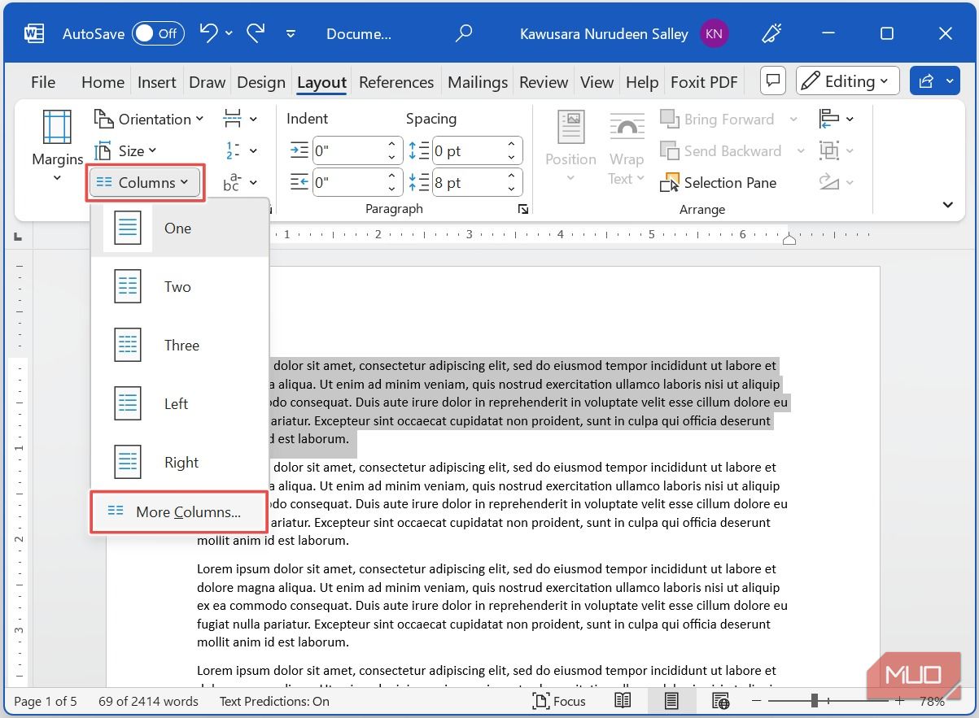Click the word count in the status bar
The image size is (979, 718).
[x=148, y=701]
